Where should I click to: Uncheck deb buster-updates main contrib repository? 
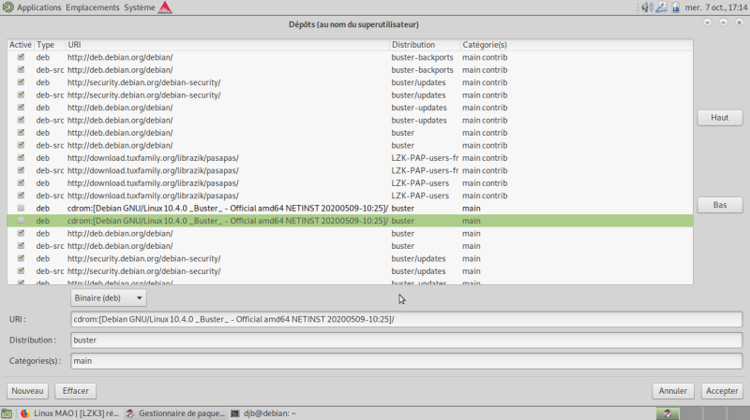click(21, 108)
